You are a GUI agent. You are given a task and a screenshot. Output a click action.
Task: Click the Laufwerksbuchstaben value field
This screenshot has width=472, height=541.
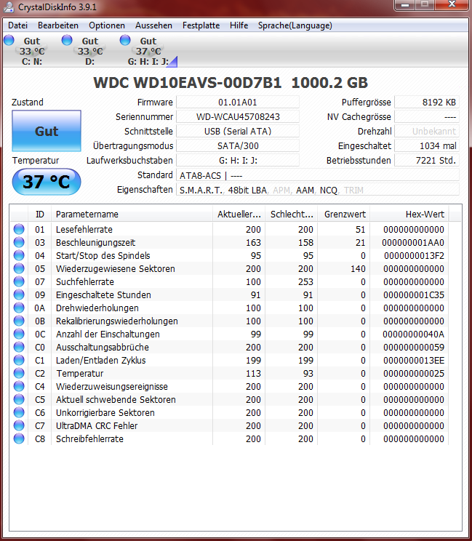click(x=238, y=161)
